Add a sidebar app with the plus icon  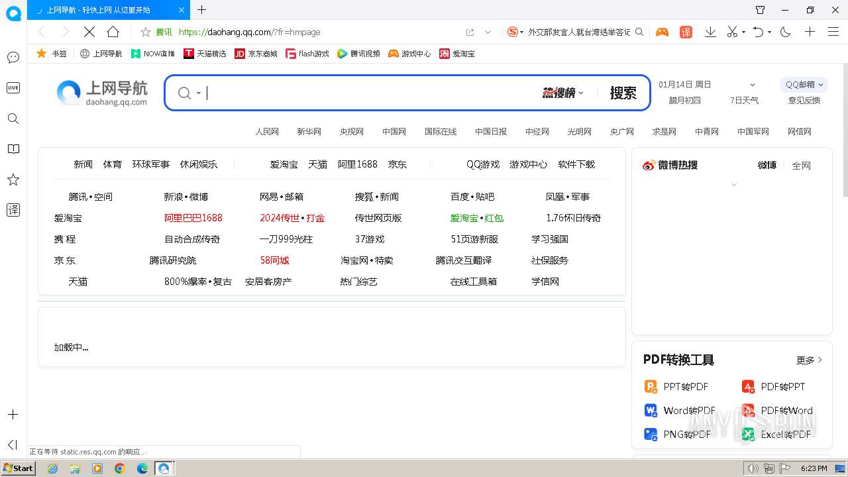13,414
